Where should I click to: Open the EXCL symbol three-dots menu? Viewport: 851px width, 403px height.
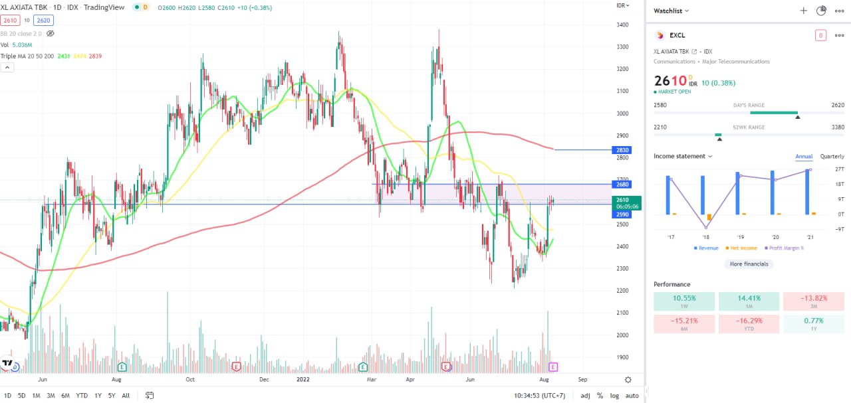(x=839, y=35)
